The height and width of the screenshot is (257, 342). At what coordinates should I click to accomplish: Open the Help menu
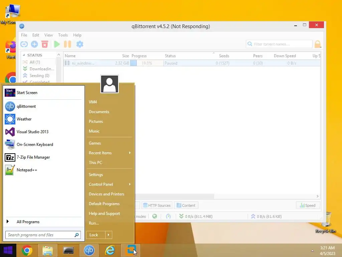pyautogui.click(x=77, y=35)
